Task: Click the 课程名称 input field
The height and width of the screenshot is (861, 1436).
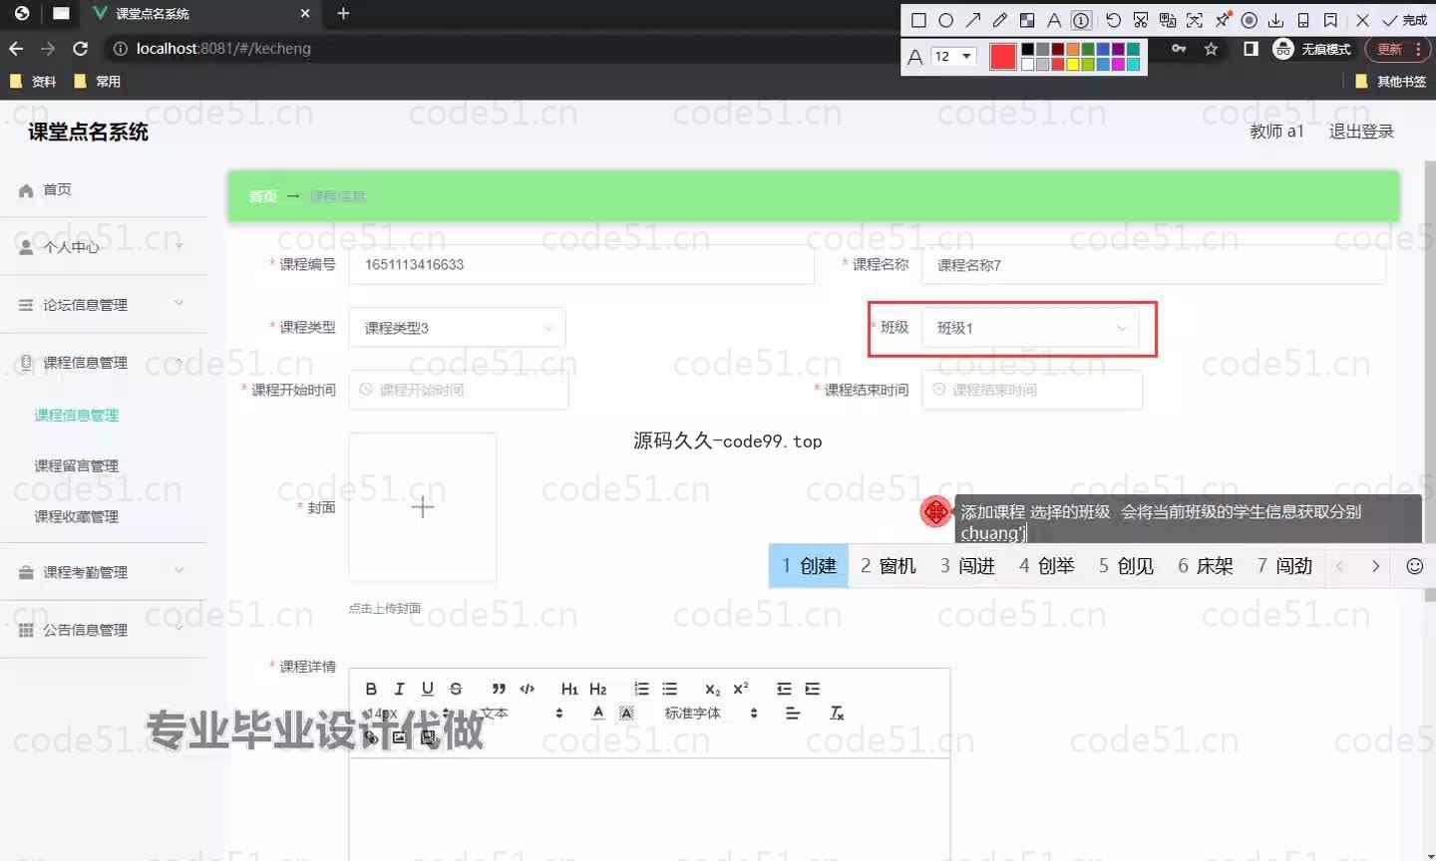Action: pyautogui.click(x=1154, y=265)
